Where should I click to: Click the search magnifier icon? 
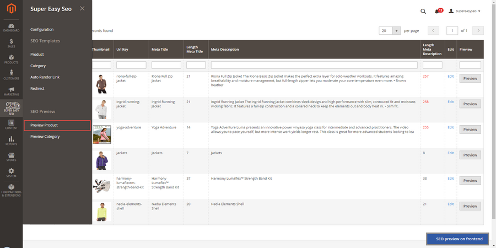click(423, 12)
